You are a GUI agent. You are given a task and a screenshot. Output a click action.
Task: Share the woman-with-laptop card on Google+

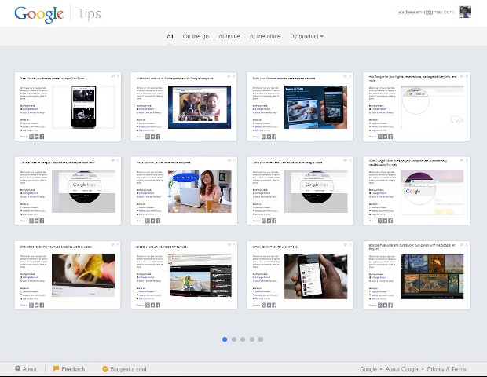coord(148,221)
